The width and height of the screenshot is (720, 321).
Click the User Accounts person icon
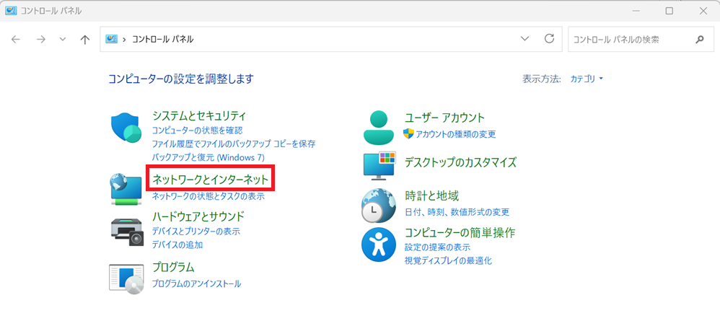(379, 128)
